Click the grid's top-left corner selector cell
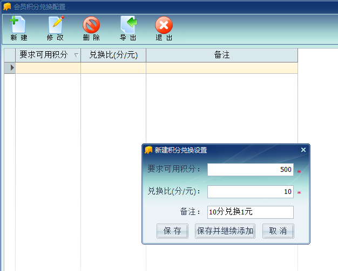This screenshot has width=338, height=271. (x=10, y=55)
